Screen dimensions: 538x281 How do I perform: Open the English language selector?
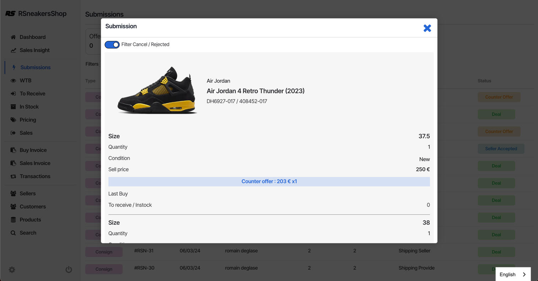pos(513,274)
